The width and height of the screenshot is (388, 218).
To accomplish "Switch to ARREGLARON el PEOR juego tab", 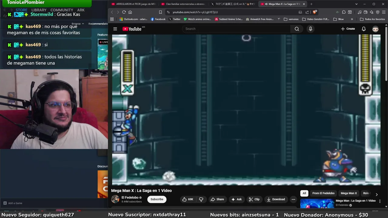I will tap(133, 4).
